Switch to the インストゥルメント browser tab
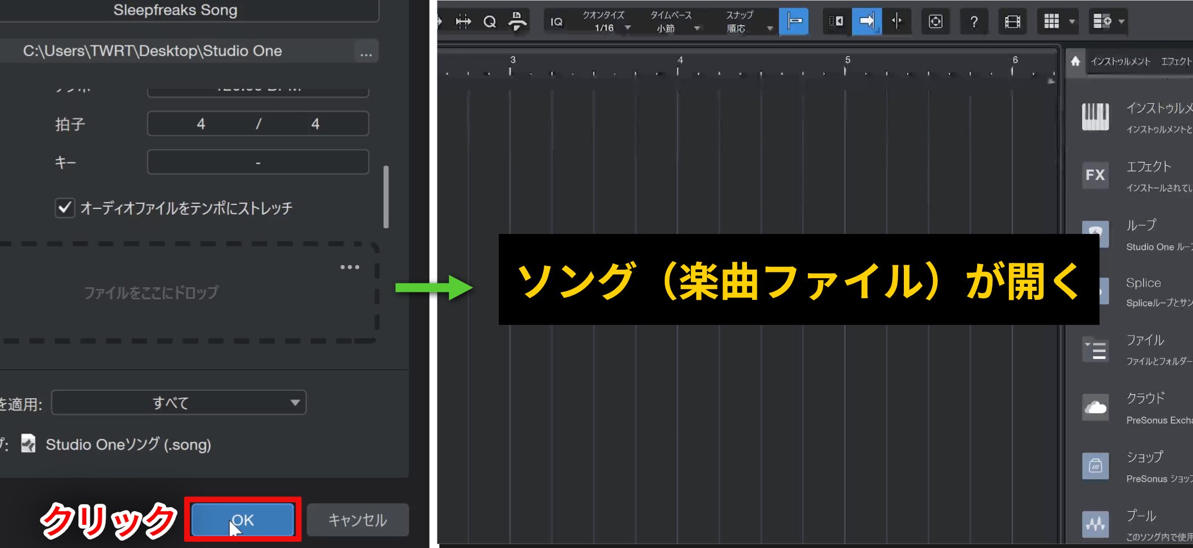 click(x=1120, y=61)
